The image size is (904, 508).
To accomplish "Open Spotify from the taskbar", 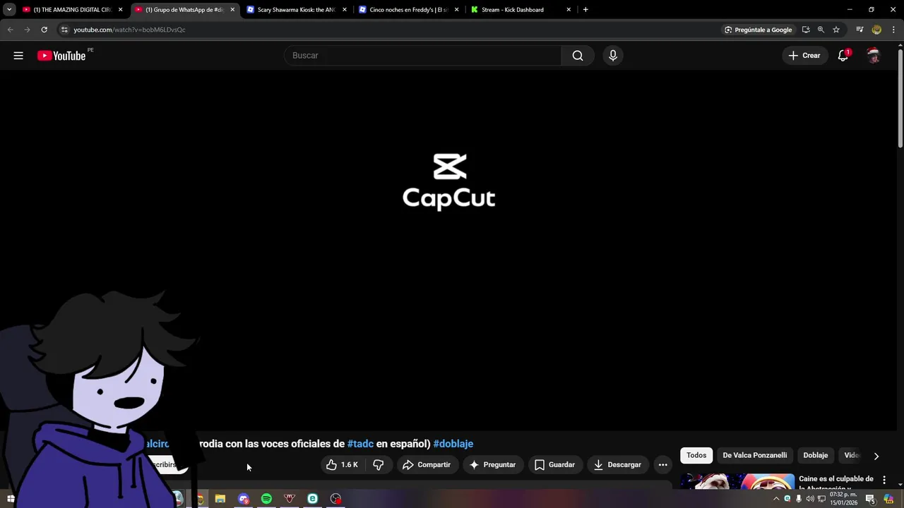I will [266, 499].
